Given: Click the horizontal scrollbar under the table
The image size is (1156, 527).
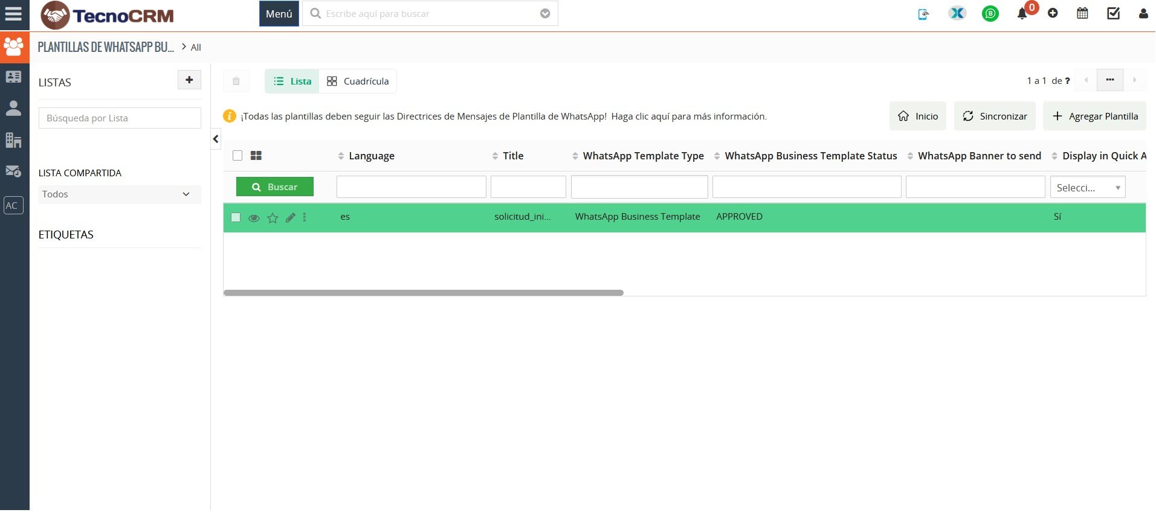Looking at the screenshot, I should [423, 293].
